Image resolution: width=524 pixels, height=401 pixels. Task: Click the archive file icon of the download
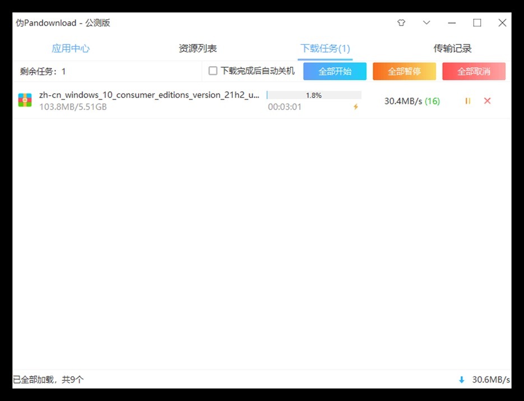click(x=25, y=101)
